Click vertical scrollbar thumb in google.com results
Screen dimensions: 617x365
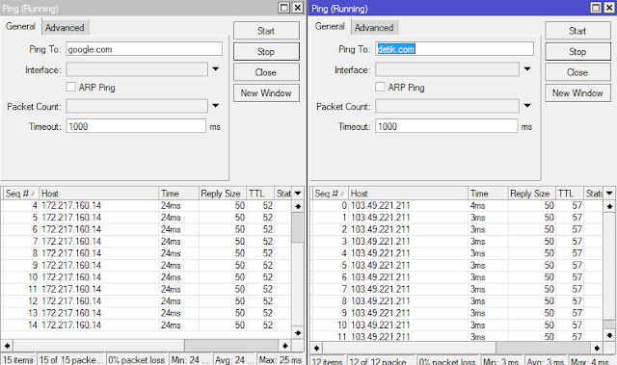point(298,228)
